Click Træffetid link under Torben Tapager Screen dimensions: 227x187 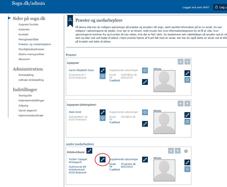click(115, 169)
